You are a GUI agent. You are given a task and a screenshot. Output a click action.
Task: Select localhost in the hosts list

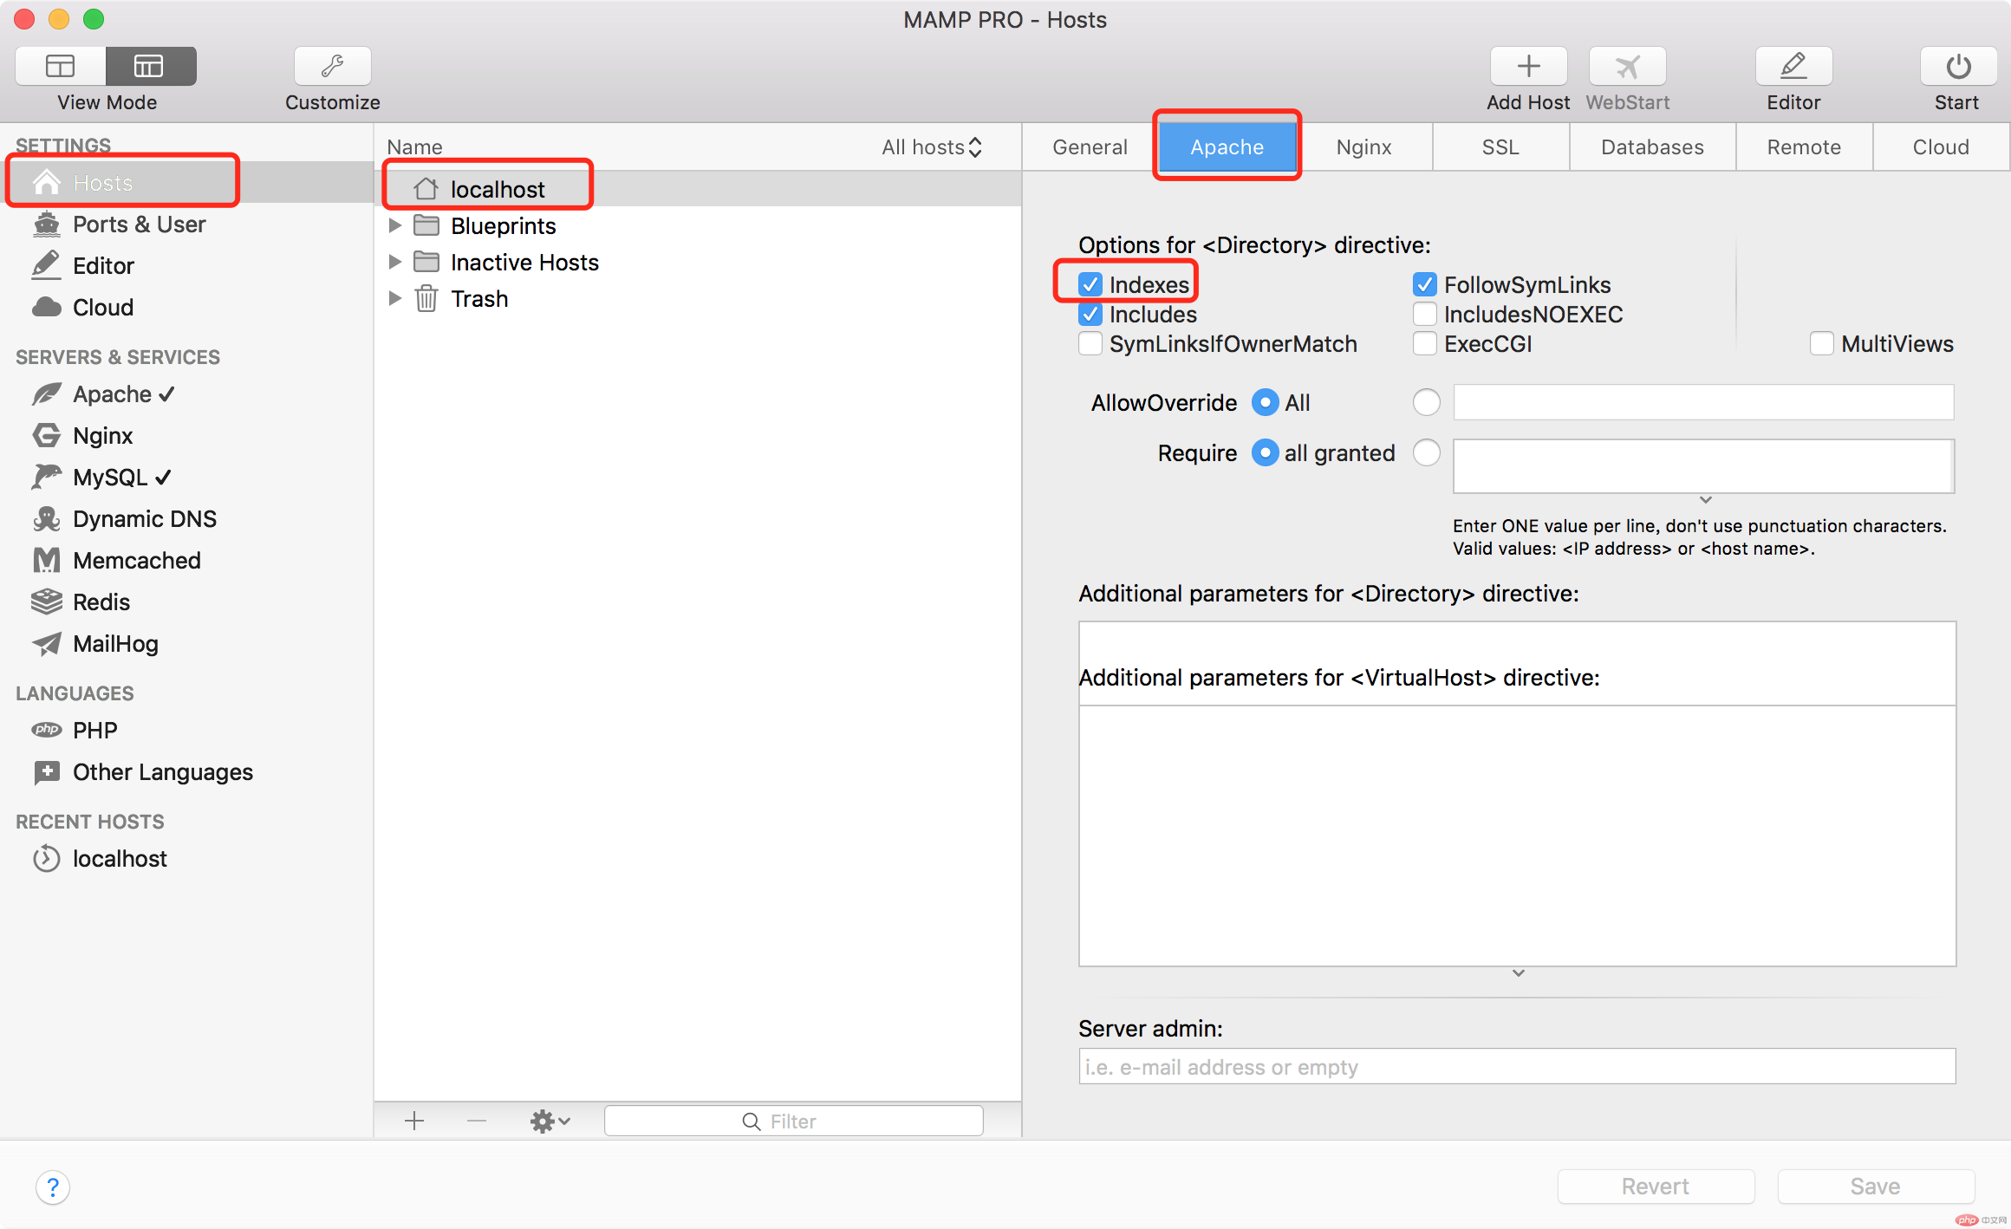698,189
